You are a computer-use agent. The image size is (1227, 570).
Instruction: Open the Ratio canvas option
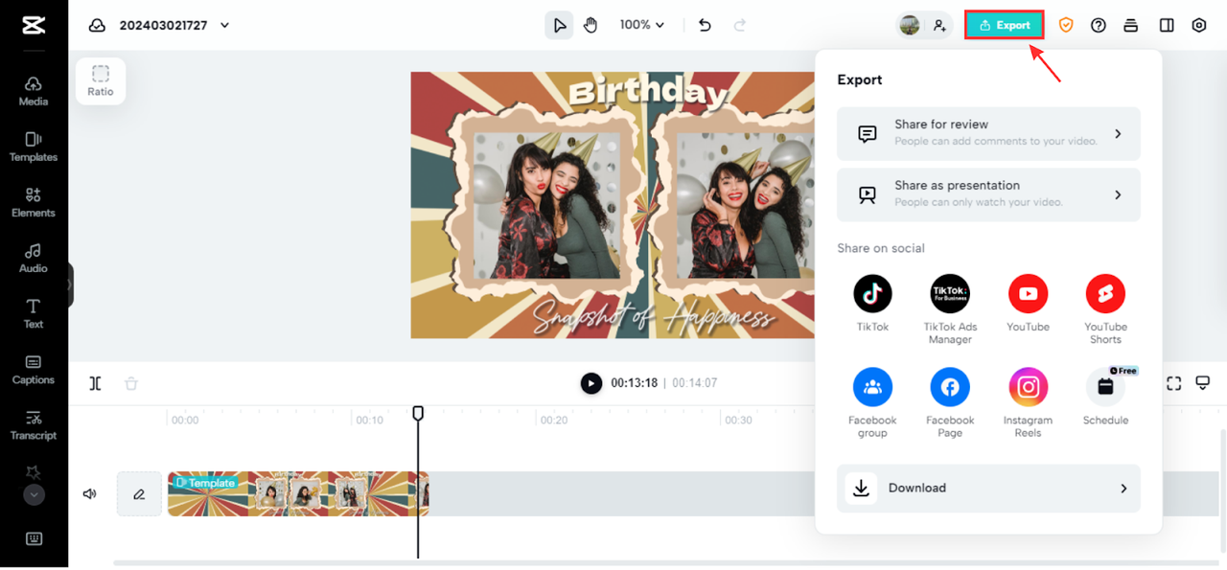(x=101, y=80)
